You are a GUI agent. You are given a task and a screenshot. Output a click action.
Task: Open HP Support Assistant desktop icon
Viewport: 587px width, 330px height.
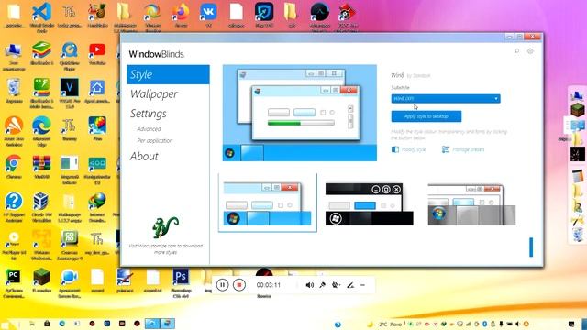pos(14,207)
